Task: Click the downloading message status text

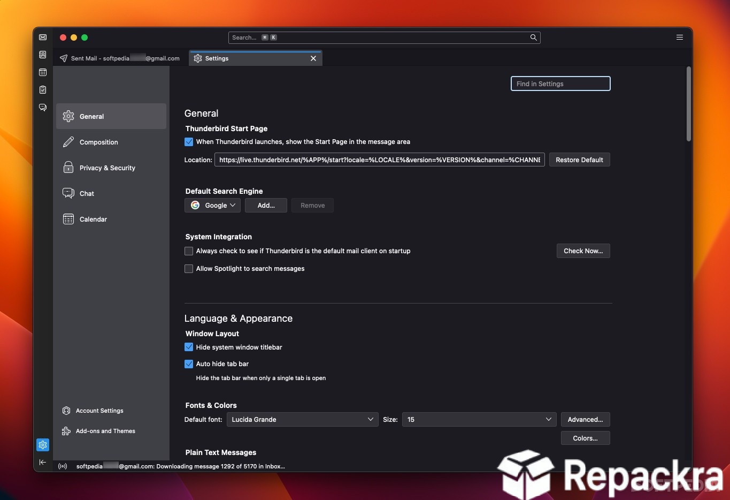Action: (x=181, y=466)
